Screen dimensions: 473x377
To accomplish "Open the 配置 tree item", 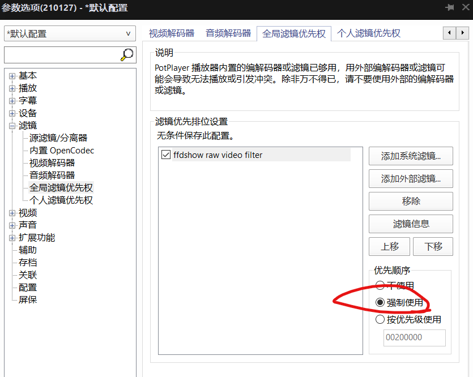I will 28,287.
